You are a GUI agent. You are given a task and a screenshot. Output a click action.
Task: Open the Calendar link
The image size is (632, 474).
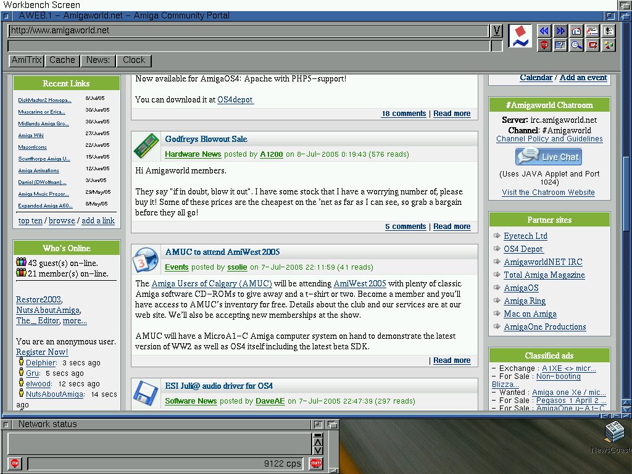pos(536,77)
